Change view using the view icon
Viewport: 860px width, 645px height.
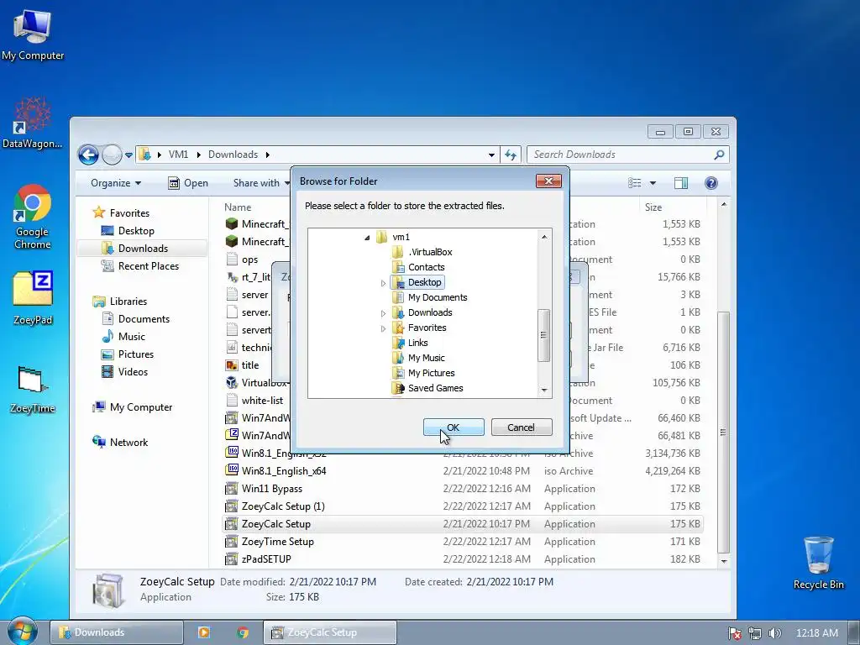tap(635, 183)
